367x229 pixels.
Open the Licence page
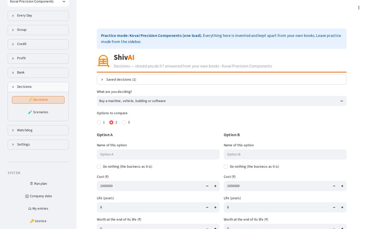38,221
